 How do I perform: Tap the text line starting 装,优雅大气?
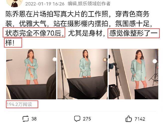pyautogui.click(x=79, y=24)
